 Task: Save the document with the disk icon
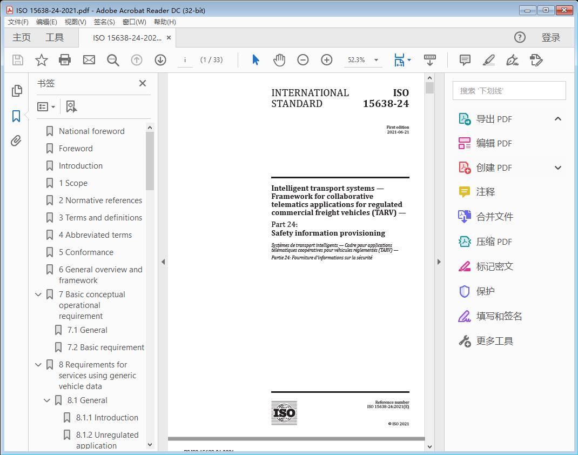tap(17, 59)
